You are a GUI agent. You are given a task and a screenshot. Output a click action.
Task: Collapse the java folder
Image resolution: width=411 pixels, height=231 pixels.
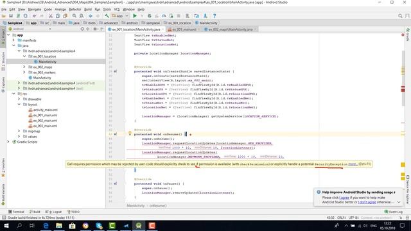[x=13, y=46]
